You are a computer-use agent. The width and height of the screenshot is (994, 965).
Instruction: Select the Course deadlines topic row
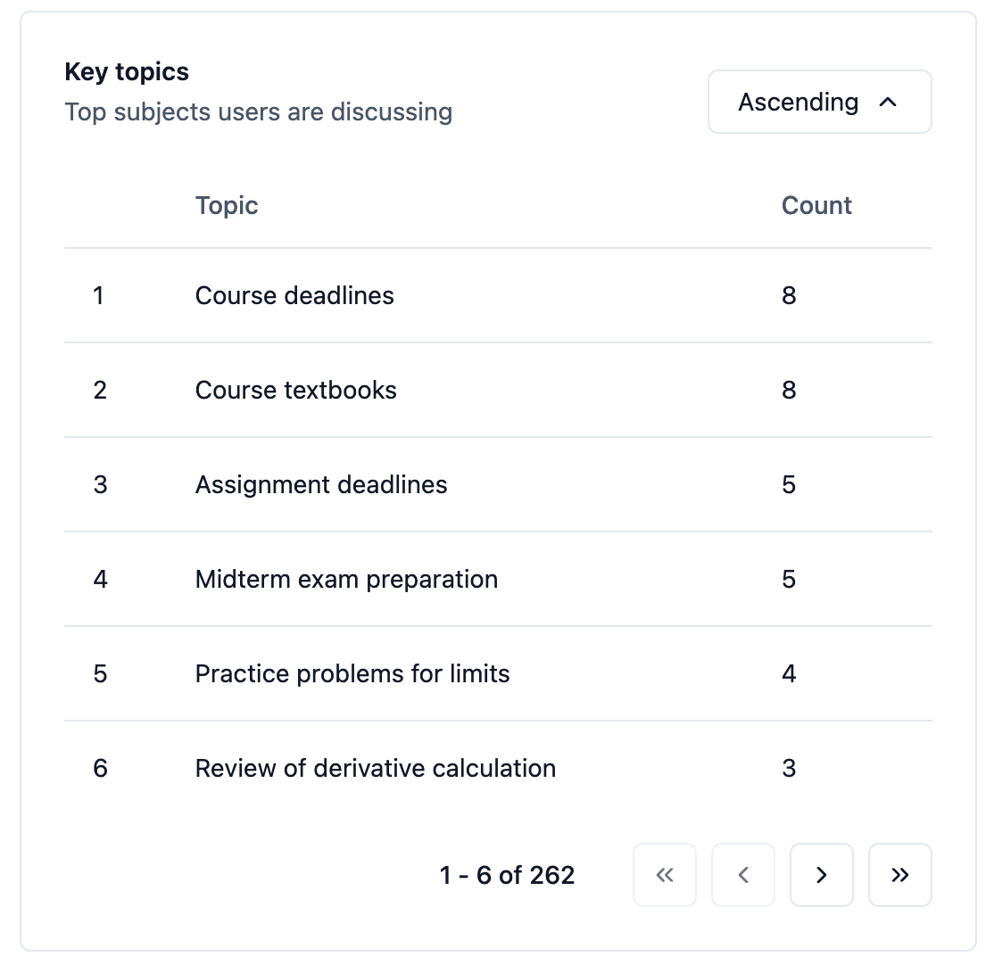(498, 295)
